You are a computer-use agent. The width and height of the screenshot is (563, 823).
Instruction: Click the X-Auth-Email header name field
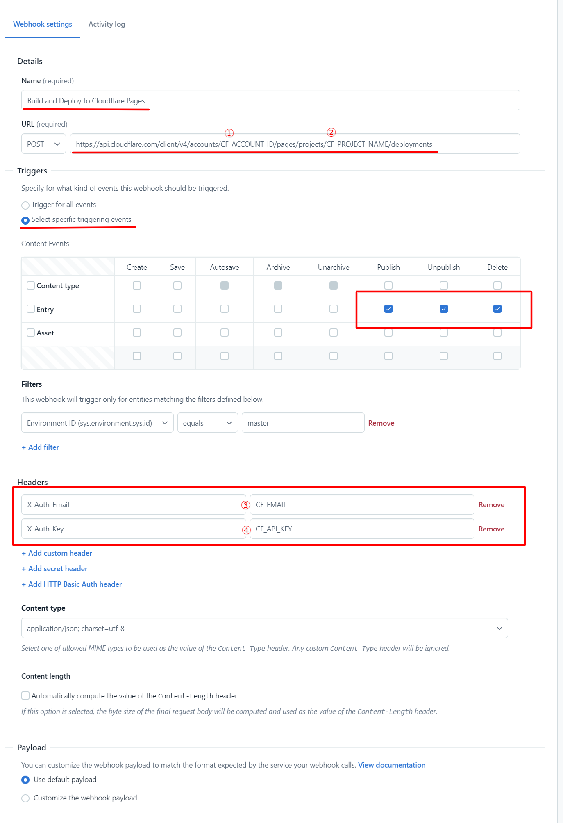click(134, 504)
